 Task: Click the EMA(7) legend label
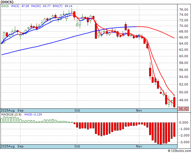(58, 6)
